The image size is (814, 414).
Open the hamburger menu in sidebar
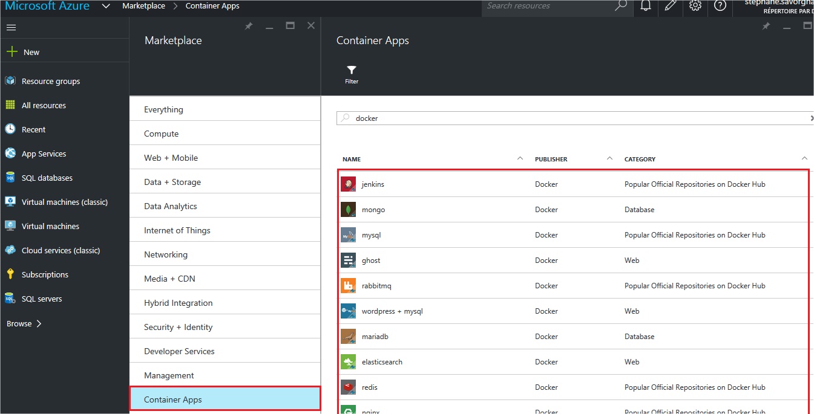[x=11, y=28]
